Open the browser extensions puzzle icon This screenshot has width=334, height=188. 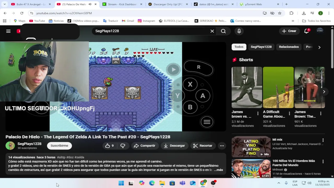tap(291, 13)
